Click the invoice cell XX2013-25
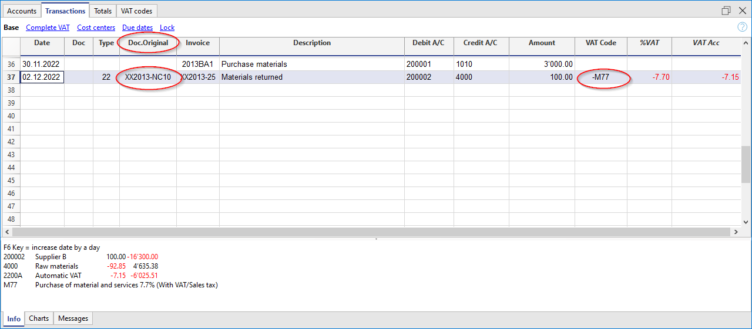The width and height of the screenshot is (752, 329). click(x=197, y=77)
